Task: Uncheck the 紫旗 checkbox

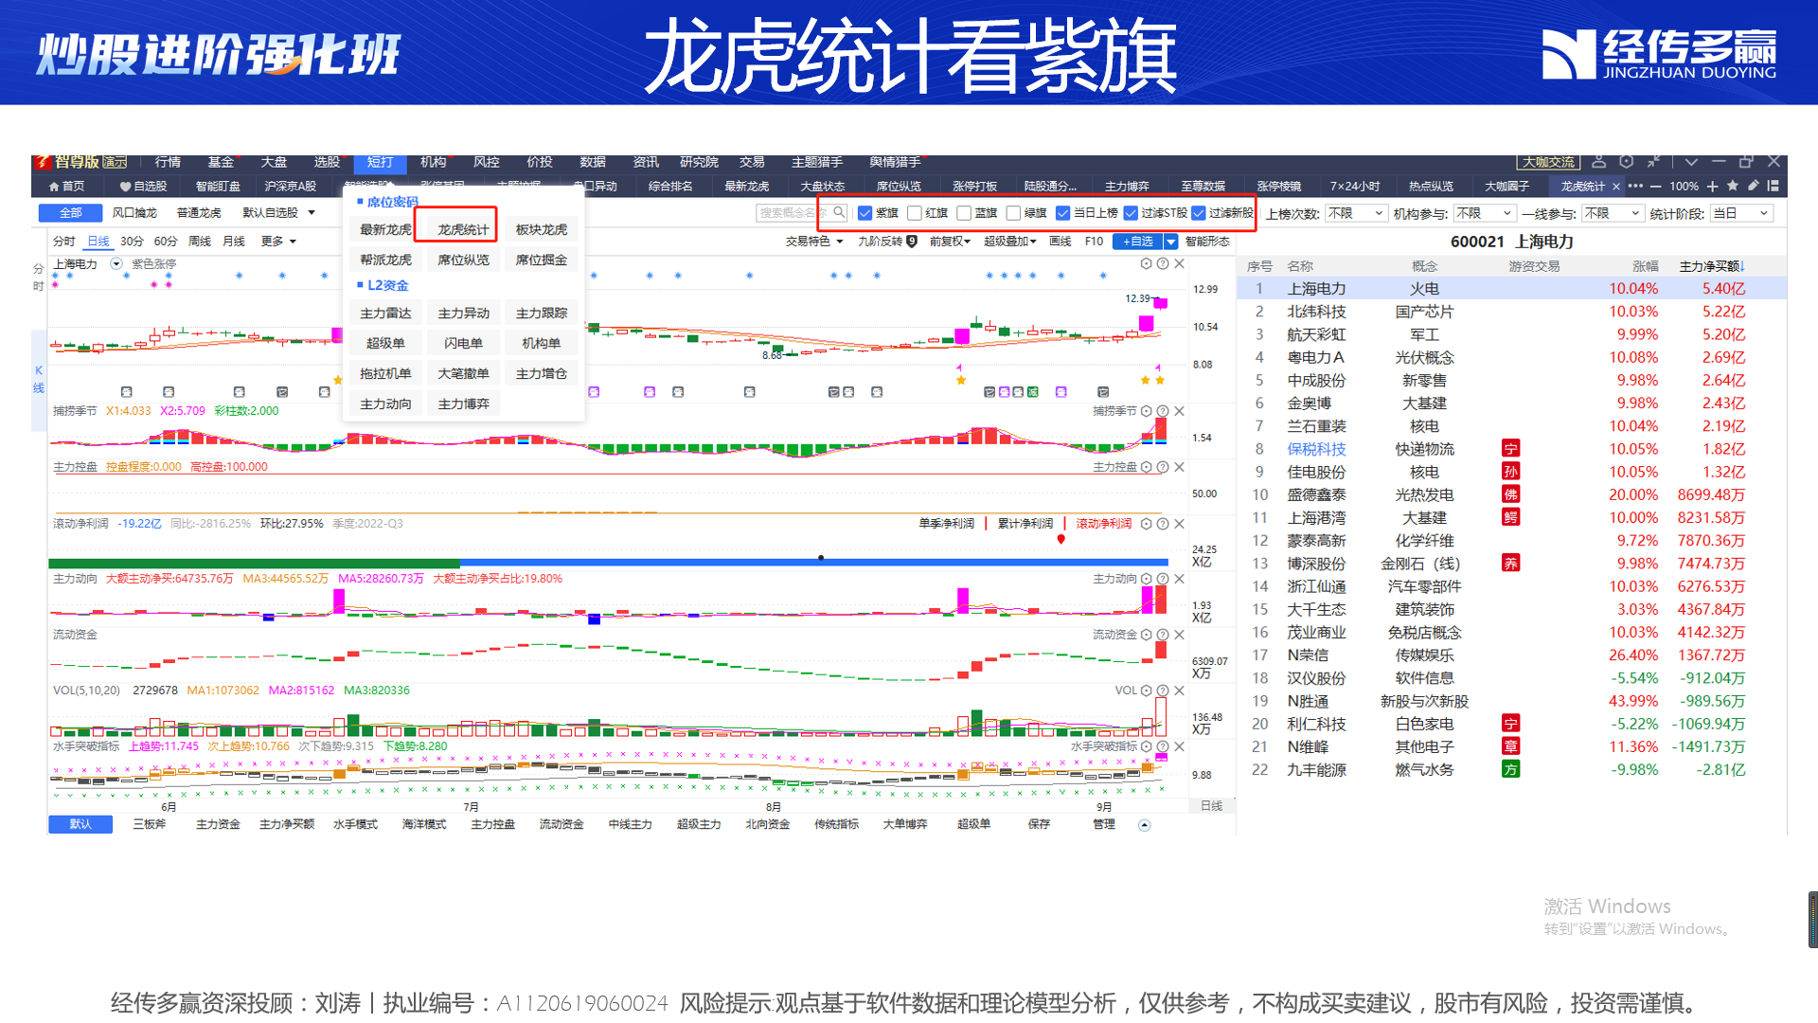Action: click(x=864, y=213)
